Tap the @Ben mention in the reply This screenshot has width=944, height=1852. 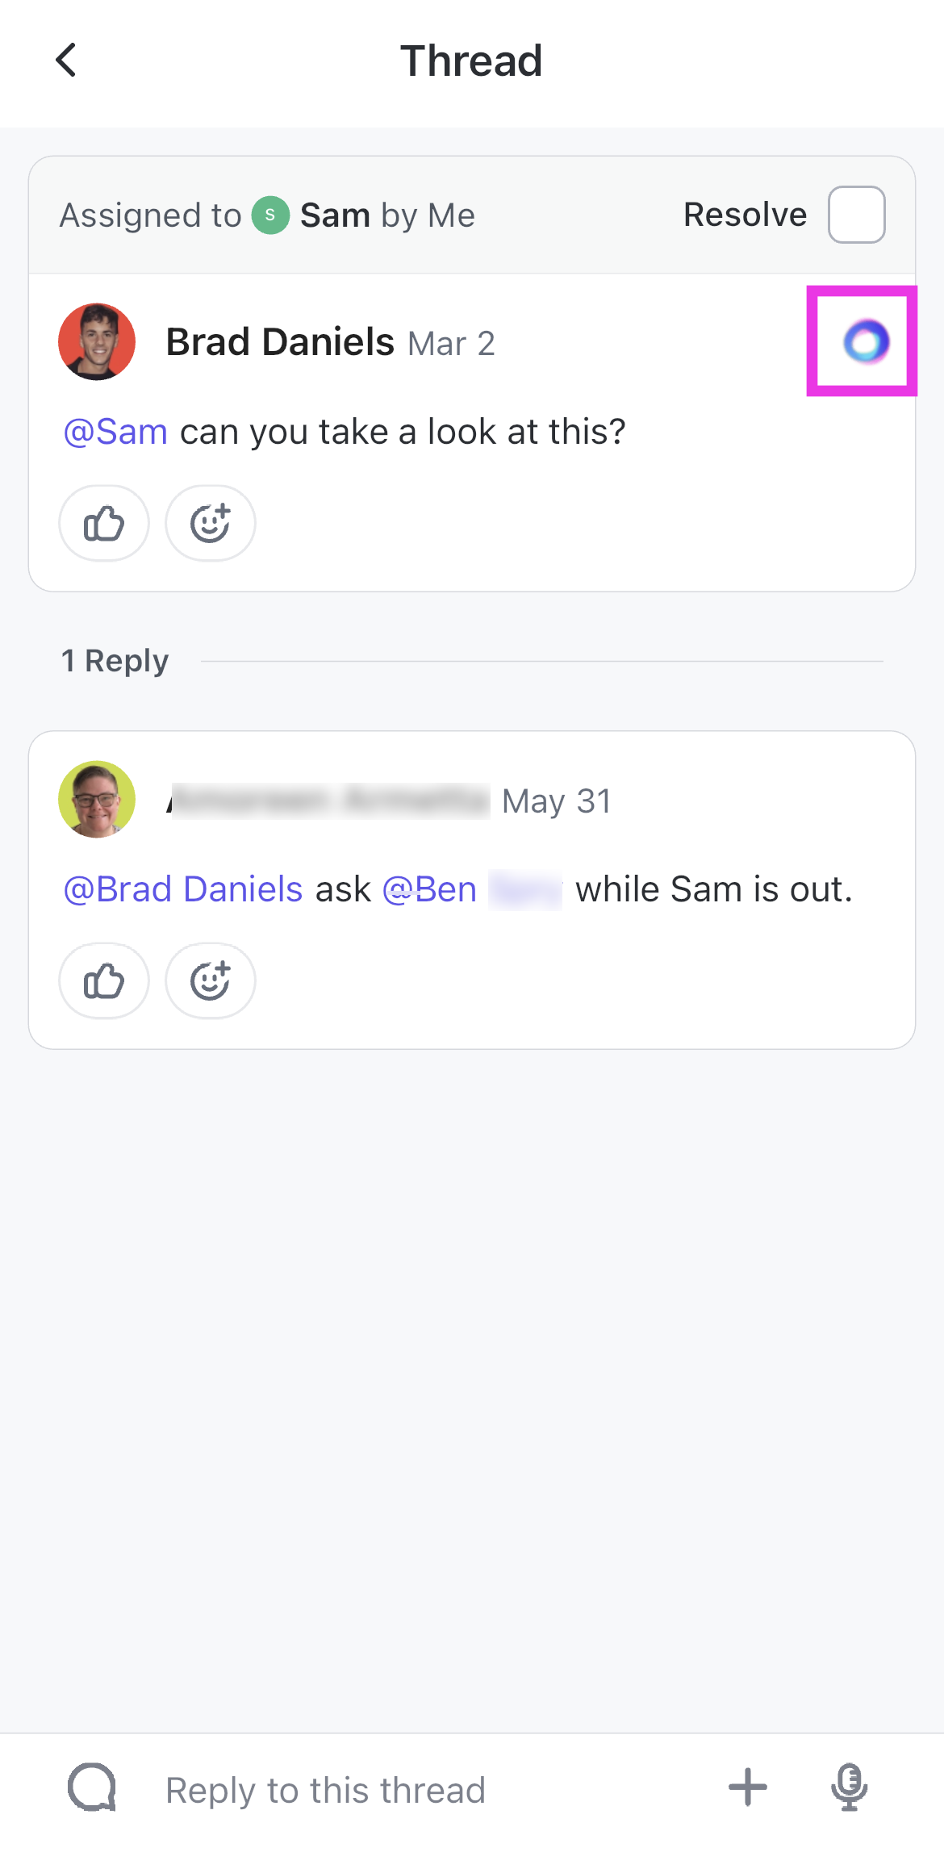pos(430,889)
